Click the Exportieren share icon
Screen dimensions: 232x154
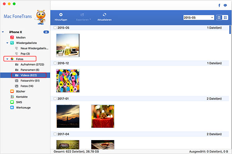(82, 14)
